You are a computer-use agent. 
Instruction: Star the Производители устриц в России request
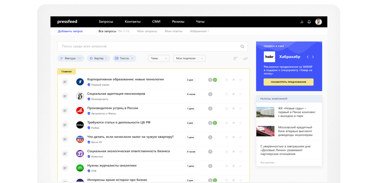[x=234, y=109]
